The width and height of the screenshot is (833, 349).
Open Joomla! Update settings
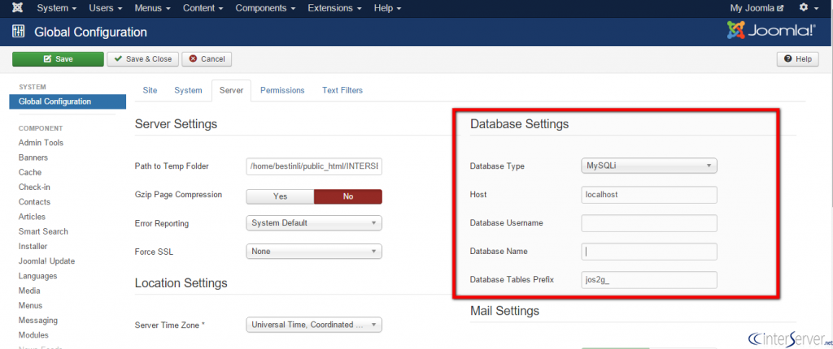click(x=46, y=261)
